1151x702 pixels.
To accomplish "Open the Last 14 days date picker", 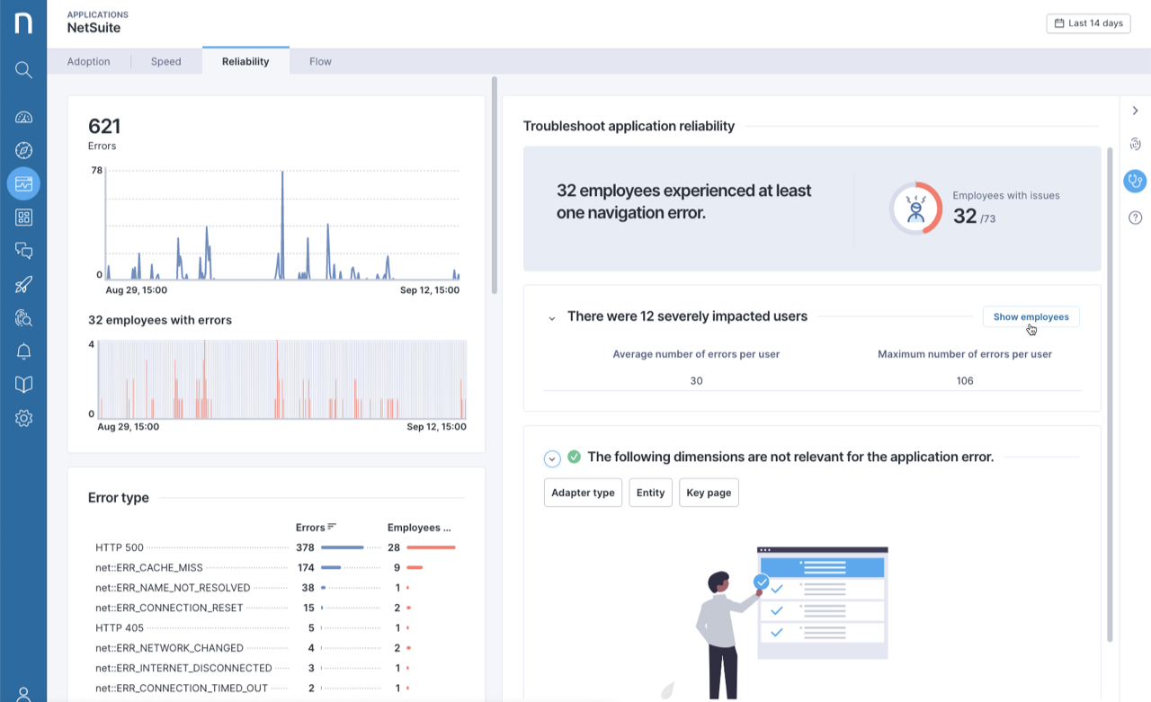I will [1088, 23].
